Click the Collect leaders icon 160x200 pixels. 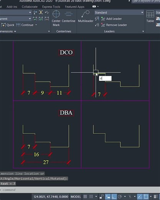[97, 25]
